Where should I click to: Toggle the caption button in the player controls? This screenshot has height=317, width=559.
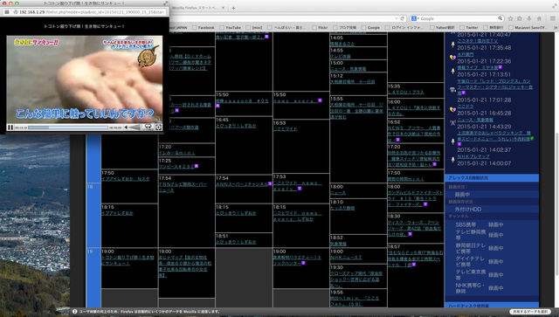pyautogui.click(x=148, y=127)
